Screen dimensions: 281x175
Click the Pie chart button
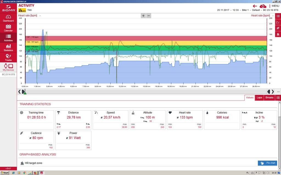click(267, 163)
